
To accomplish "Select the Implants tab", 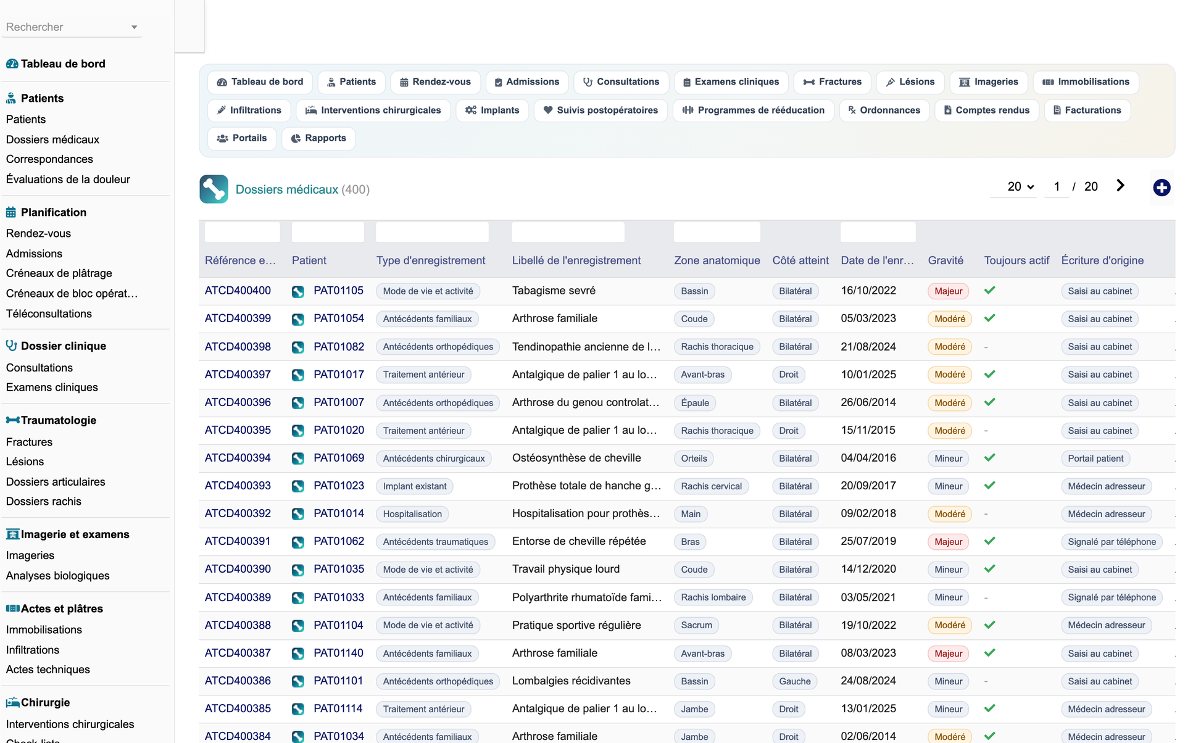I will [x=492, y=110].
